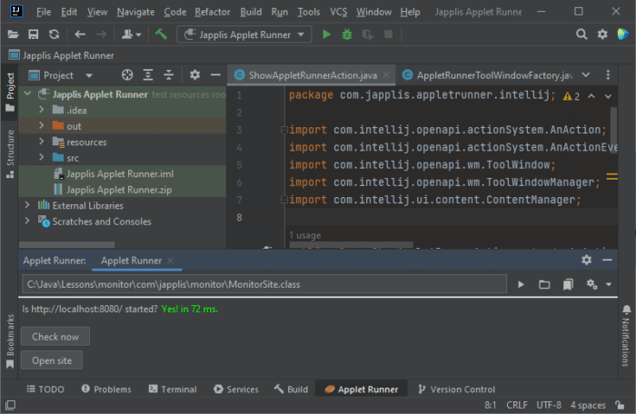
Task: Open IDE settings gear in top toolbar
Action: click(602, 34)
